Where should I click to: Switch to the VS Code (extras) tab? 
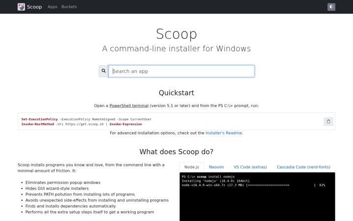[x=250, y=167]
